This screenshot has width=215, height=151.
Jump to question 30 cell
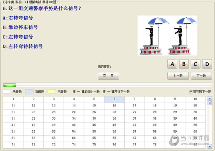click(x=195, y=112)
